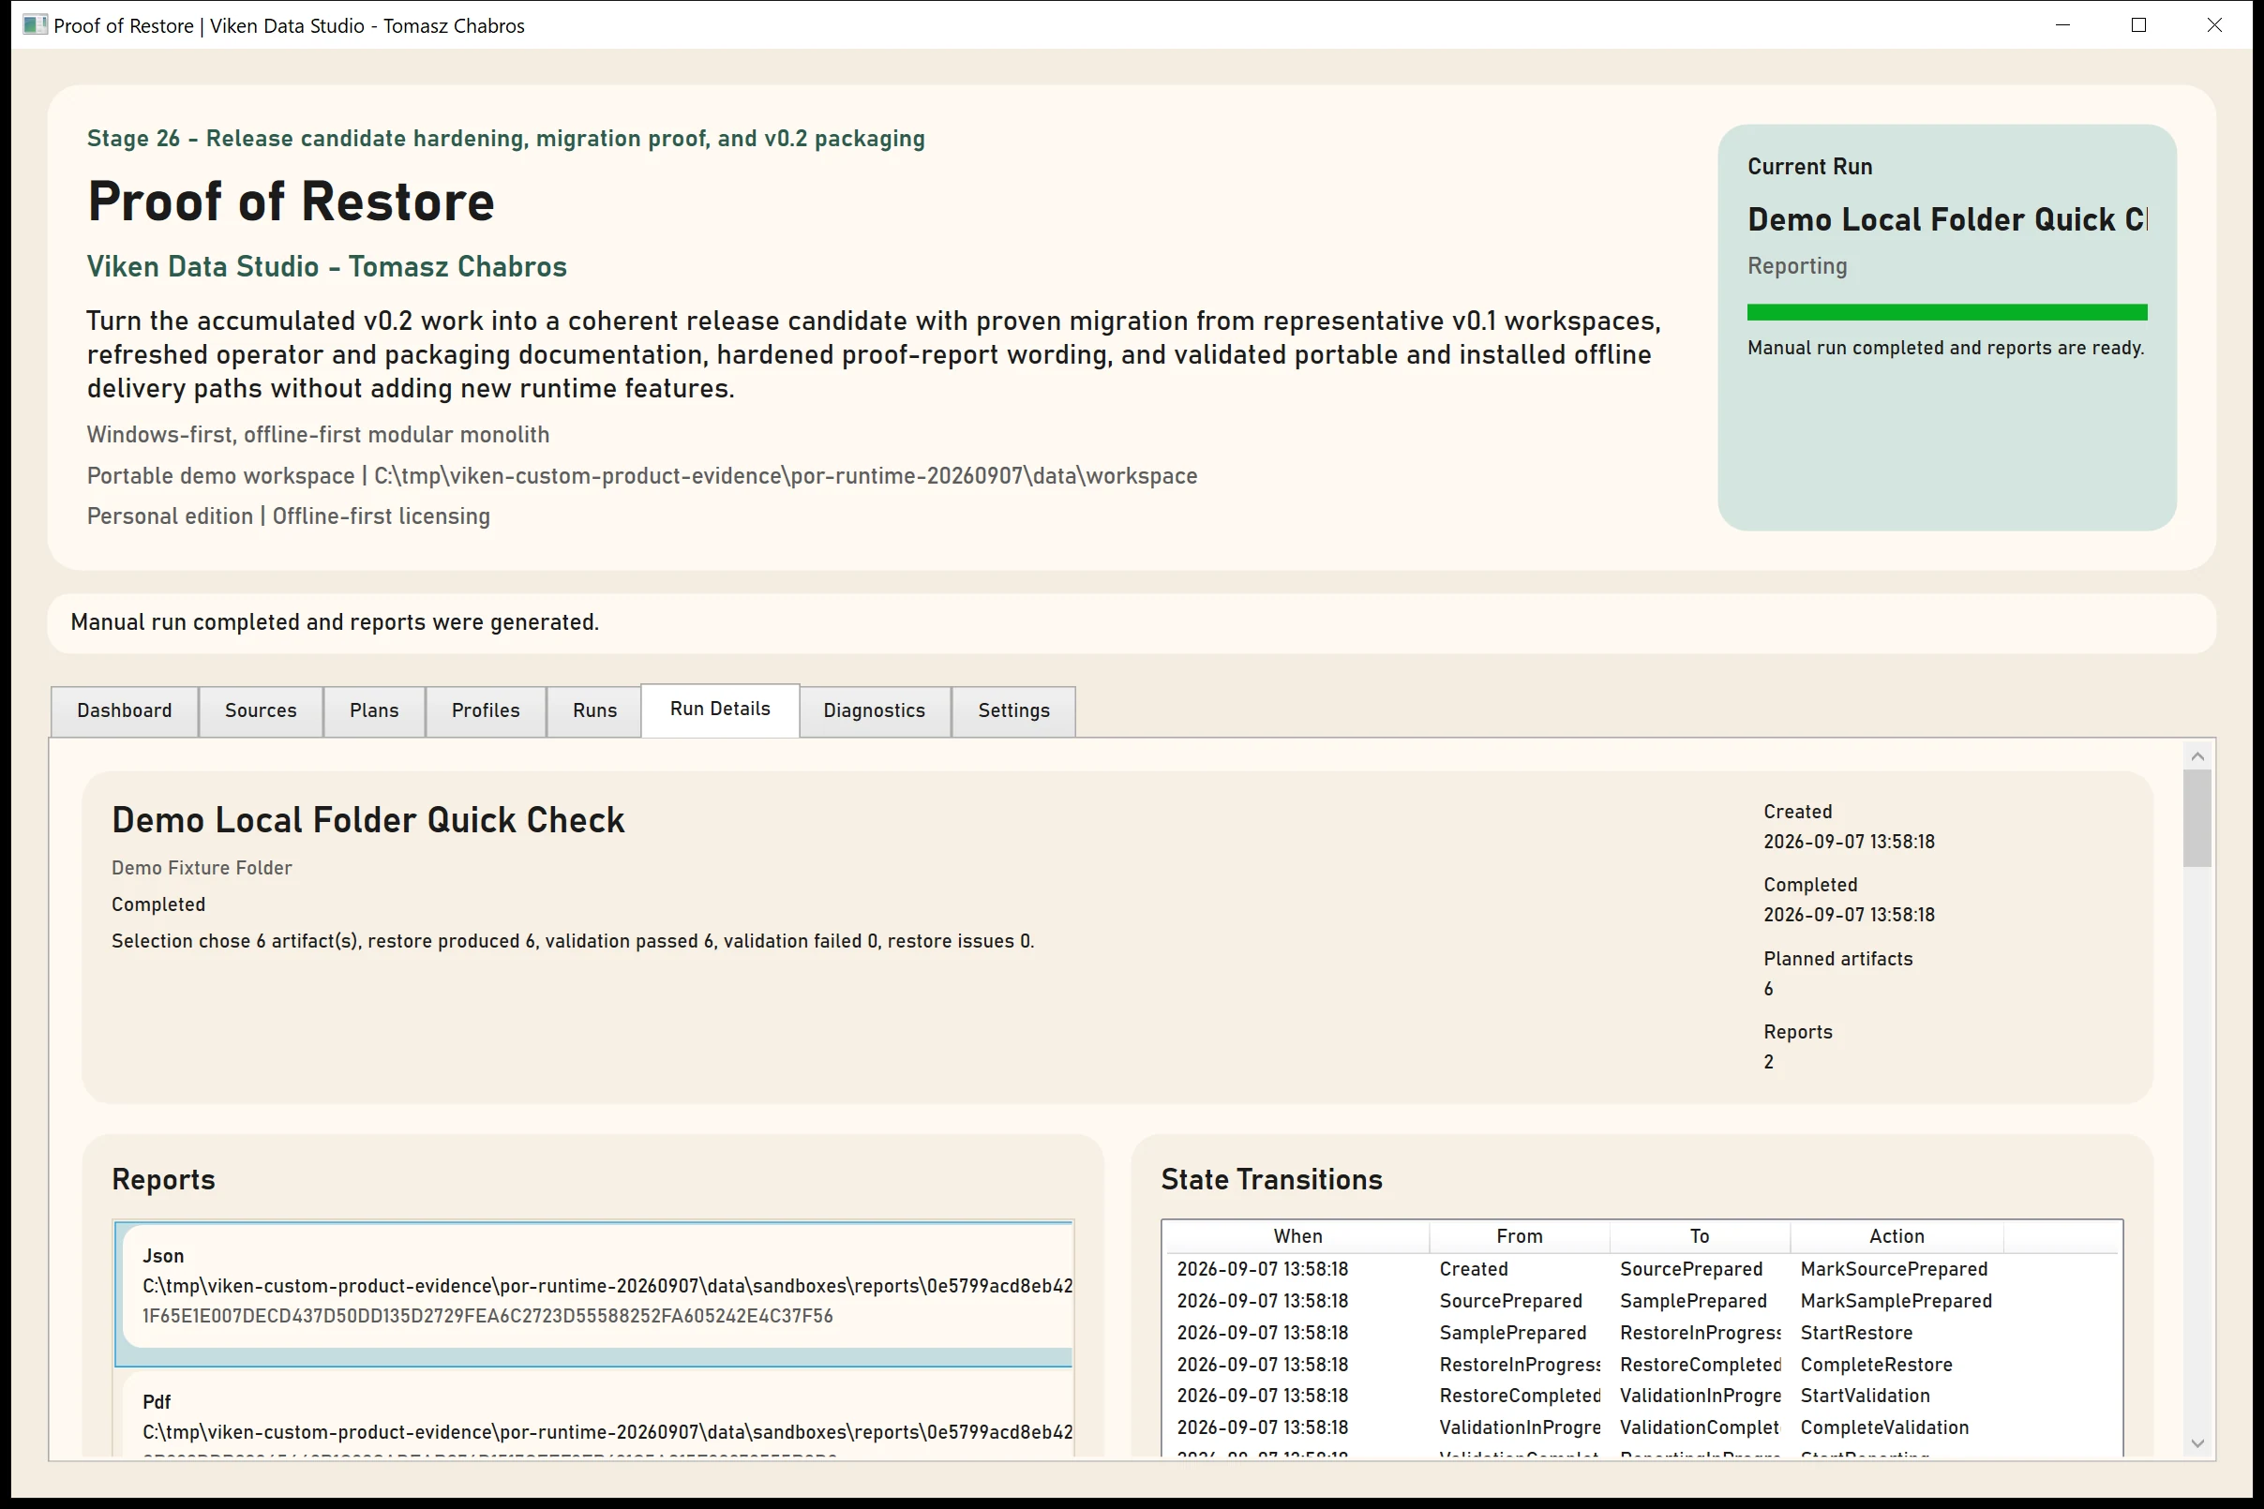
Task: Go to the Runs tab
Action: coord(594,710)
